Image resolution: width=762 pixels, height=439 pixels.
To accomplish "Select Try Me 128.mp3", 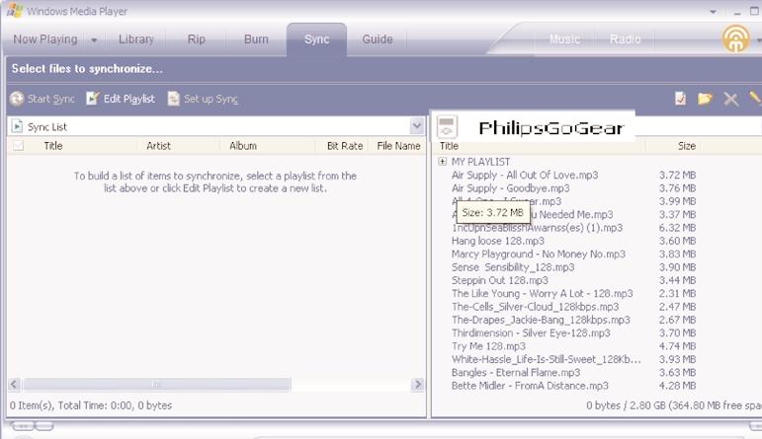I will 488,346.
